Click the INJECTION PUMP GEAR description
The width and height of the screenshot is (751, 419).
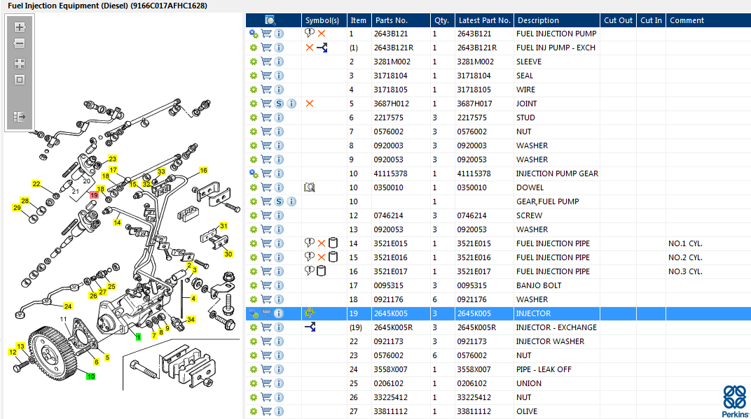tap(557, 173)
